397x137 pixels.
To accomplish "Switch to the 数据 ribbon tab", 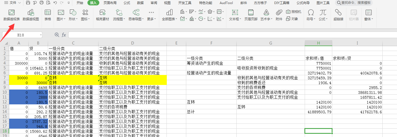I will tap(140, 3).
